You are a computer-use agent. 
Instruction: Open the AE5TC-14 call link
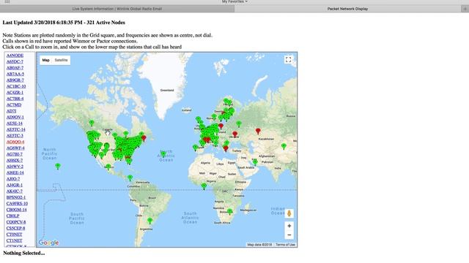[x=16, y=130]
